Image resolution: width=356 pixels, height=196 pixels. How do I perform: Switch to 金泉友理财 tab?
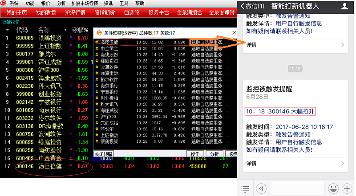(x=222, y=13)
